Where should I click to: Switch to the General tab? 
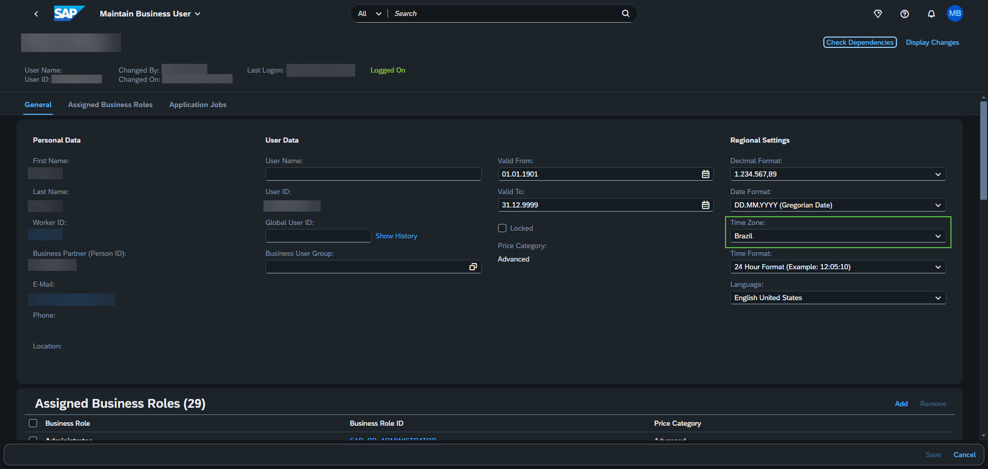tap(38, 105)
